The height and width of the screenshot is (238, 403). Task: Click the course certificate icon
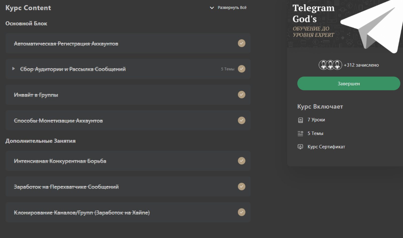pos(300,147)
